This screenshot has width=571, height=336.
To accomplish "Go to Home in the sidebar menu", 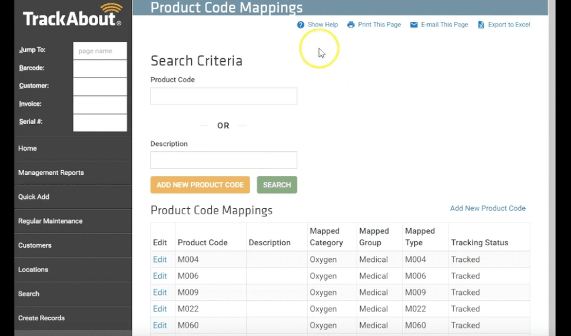I will point(28,149).
